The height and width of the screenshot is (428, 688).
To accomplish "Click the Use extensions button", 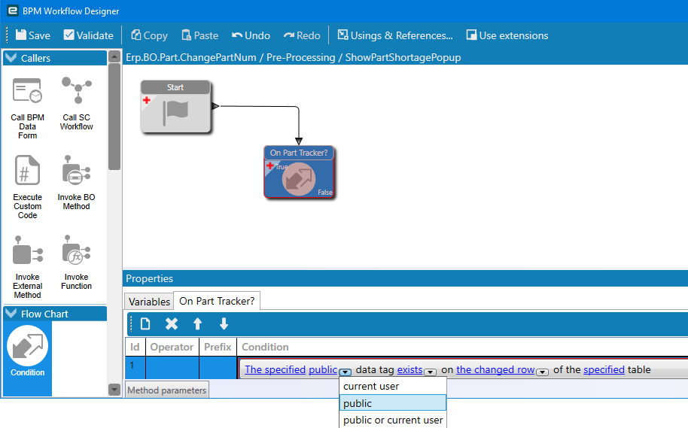I will (x=507, y=35).
